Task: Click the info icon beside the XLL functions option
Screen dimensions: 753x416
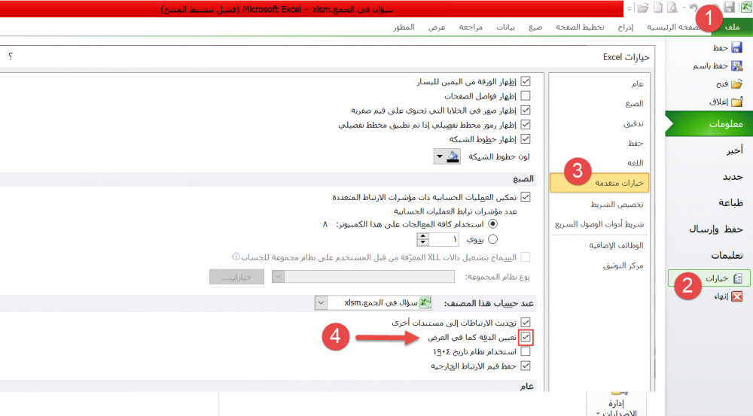Action: (x=236, y=257)
